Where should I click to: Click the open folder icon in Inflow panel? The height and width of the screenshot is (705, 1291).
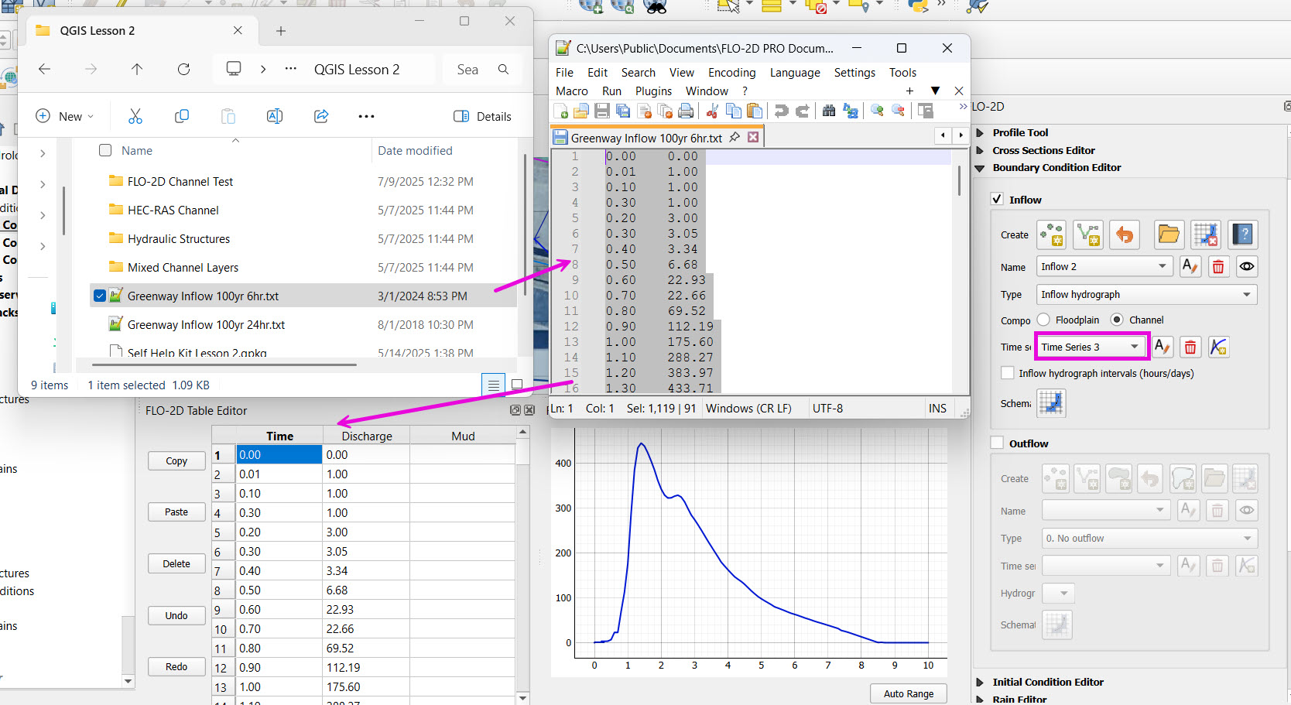click(1169, 234)
